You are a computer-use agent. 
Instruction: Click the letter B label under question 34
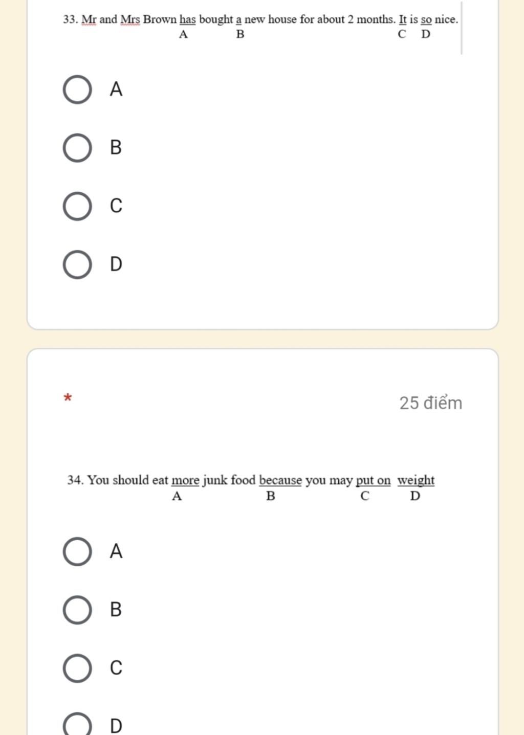pos(116,610)
